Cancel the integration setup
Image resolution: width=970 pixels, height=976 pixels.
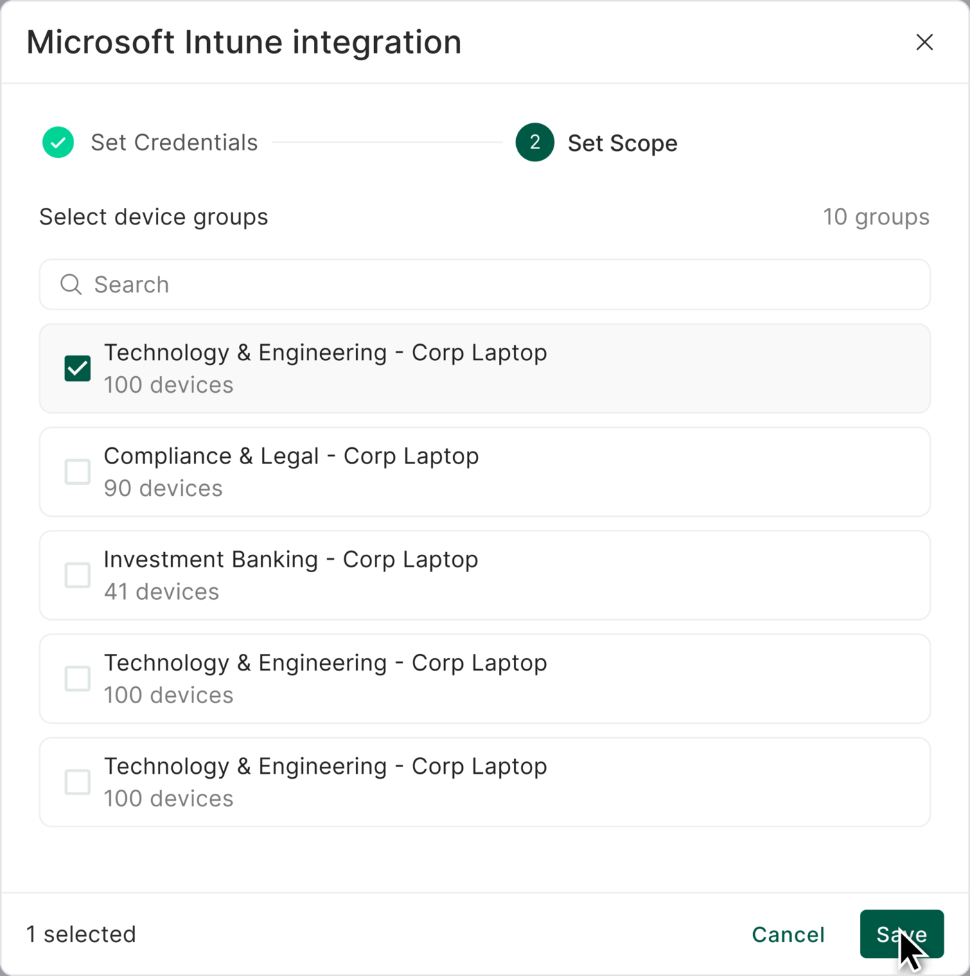tap(788, 934)
